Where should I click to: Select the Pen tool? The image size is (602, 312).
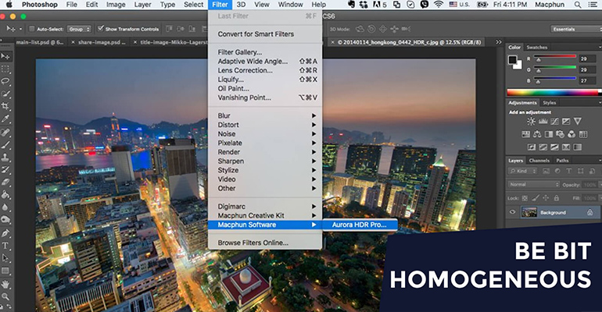click(5, 233)
